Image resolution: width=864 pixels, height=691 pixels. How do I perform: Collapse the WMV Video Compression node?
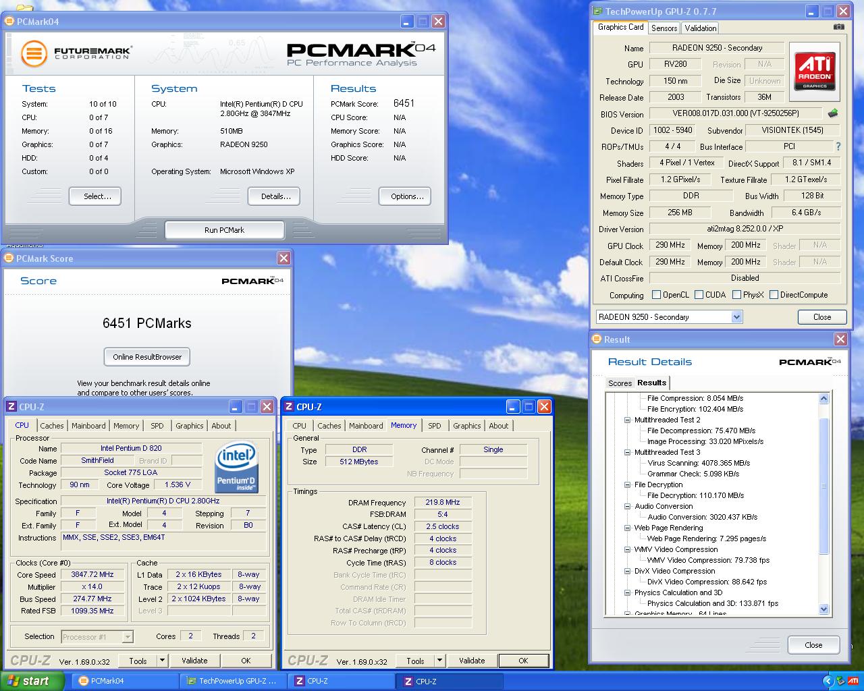tap(627, 549)
